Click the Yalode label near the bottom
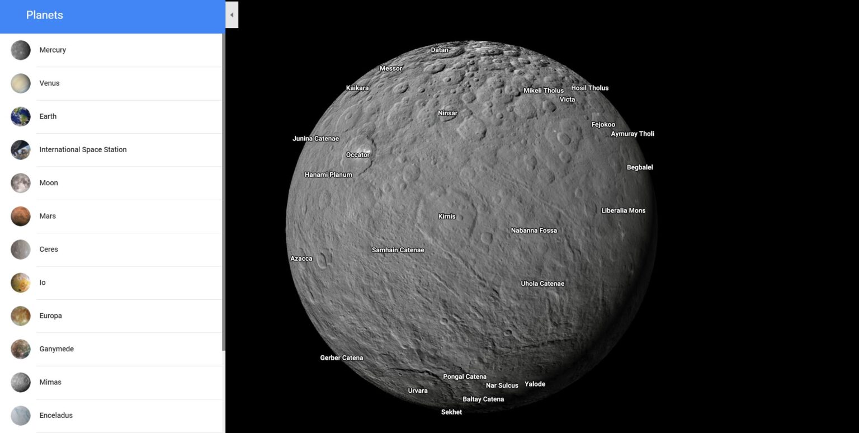The width and height of the screenshot is (859, 433). tap(535, 384)
